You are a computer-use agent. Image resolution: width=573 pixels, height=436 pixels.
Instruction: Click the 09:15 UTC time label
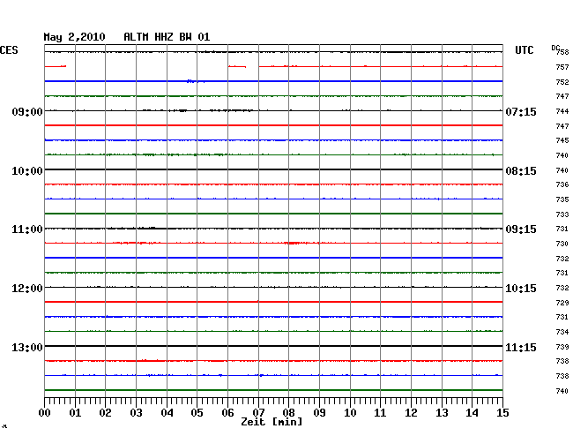(521, 229)
